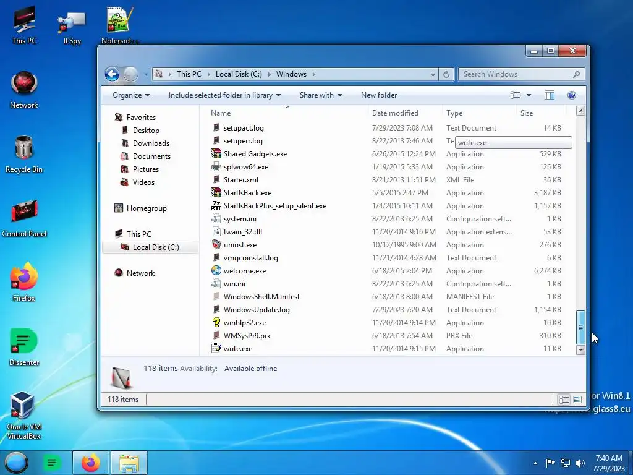The image size is (633, 475).
Task: Select the Recycle Bin desktop icon
Action: pos(24,154)
